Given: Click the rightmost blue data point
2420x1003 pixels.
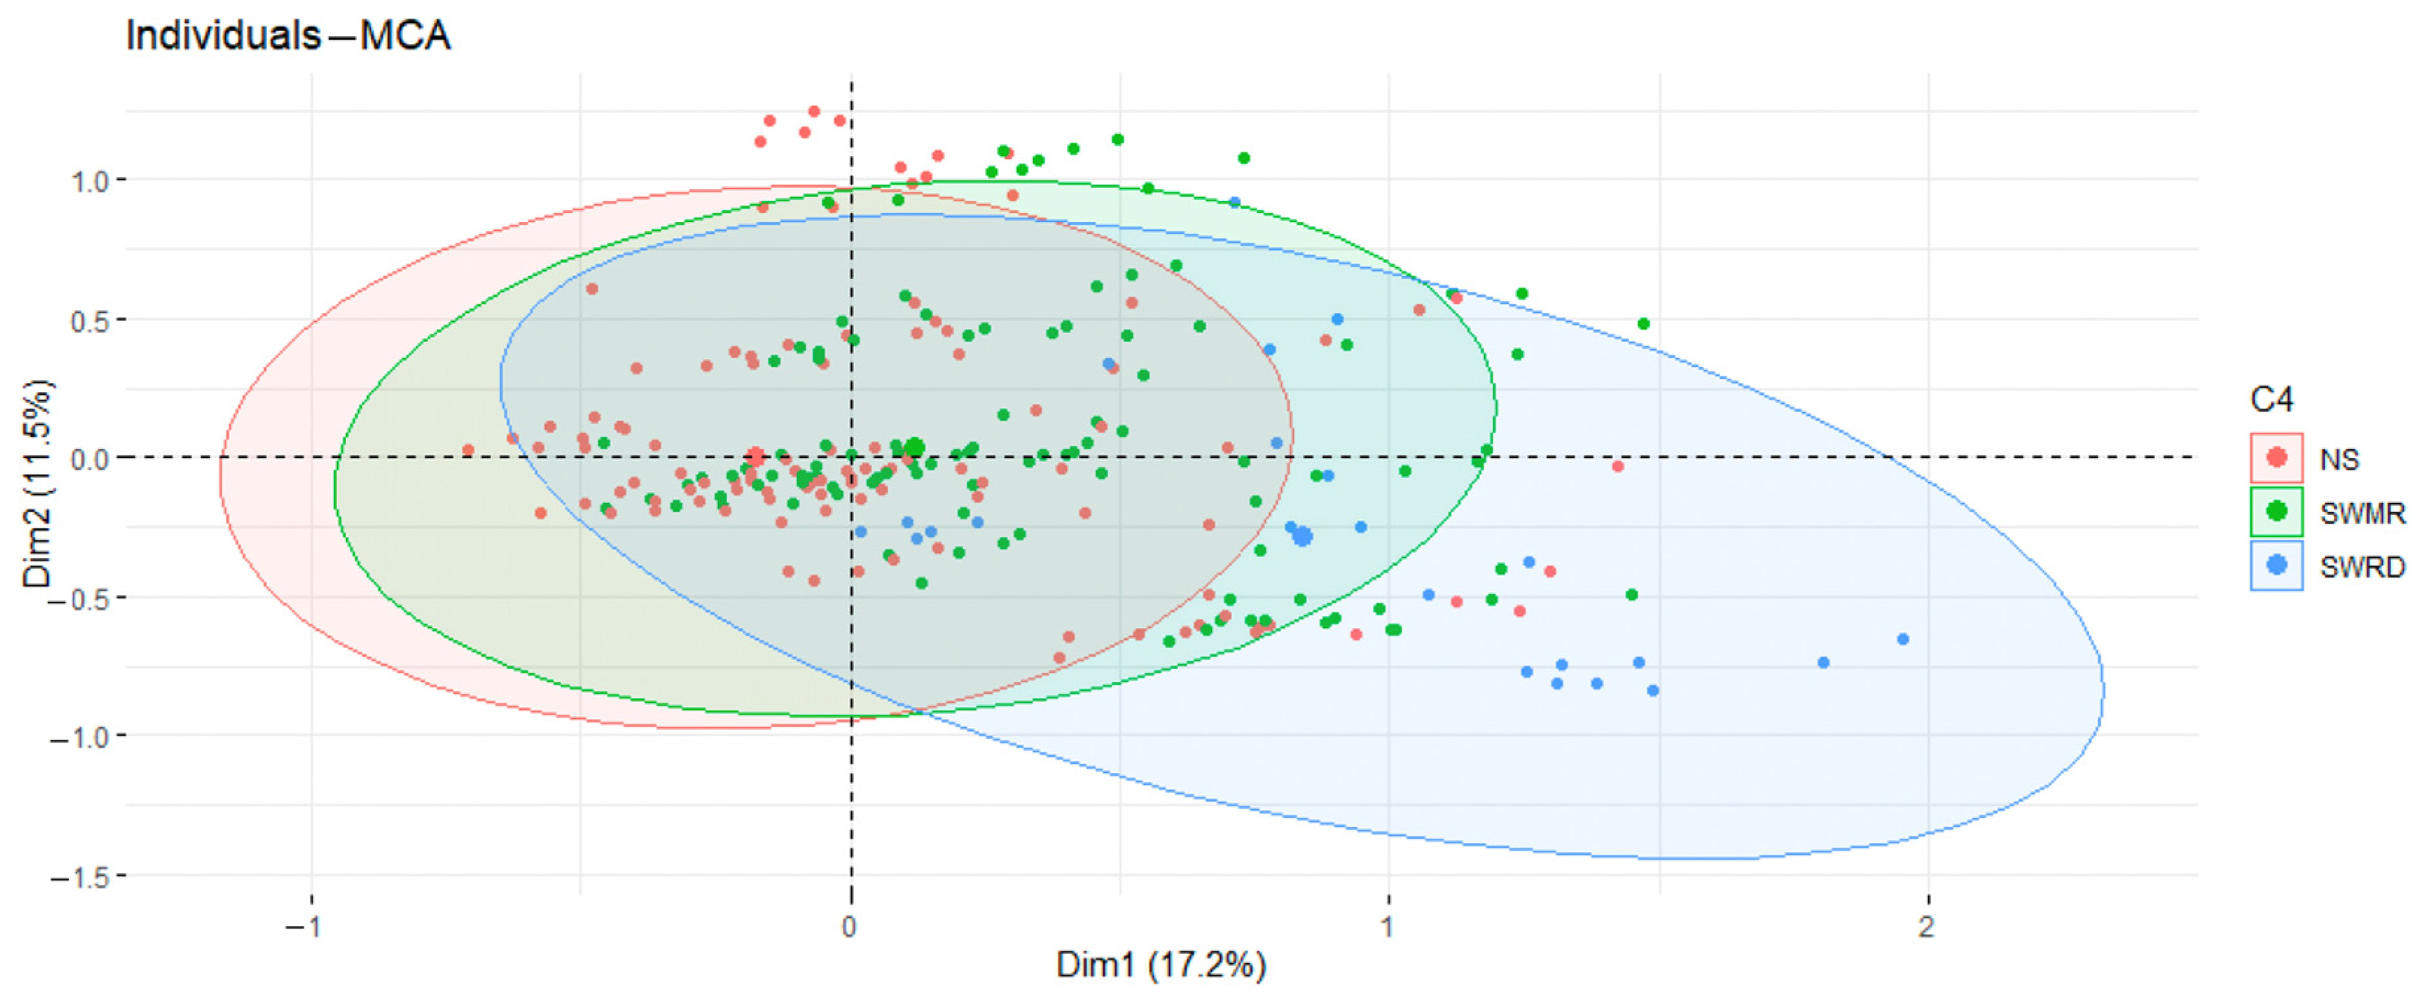Looking at the screenshot, I should point(1903,639).
